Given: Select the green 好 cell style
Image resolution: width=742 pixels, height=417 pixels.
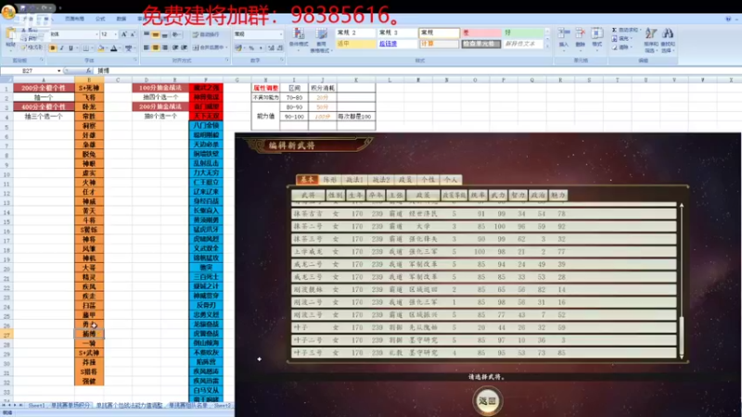Looking at the screenshot, I should (x=523, y=32).
